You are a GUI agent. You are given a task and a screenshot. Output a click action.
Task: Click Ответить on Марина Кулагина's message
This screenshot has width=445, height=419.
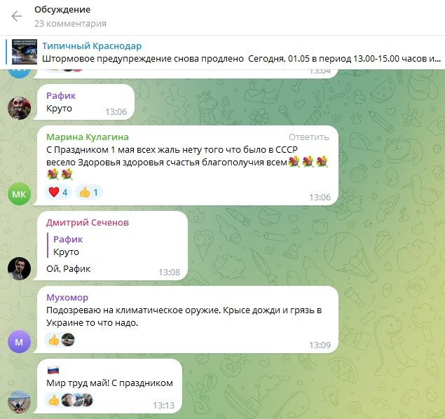[309, 137]
